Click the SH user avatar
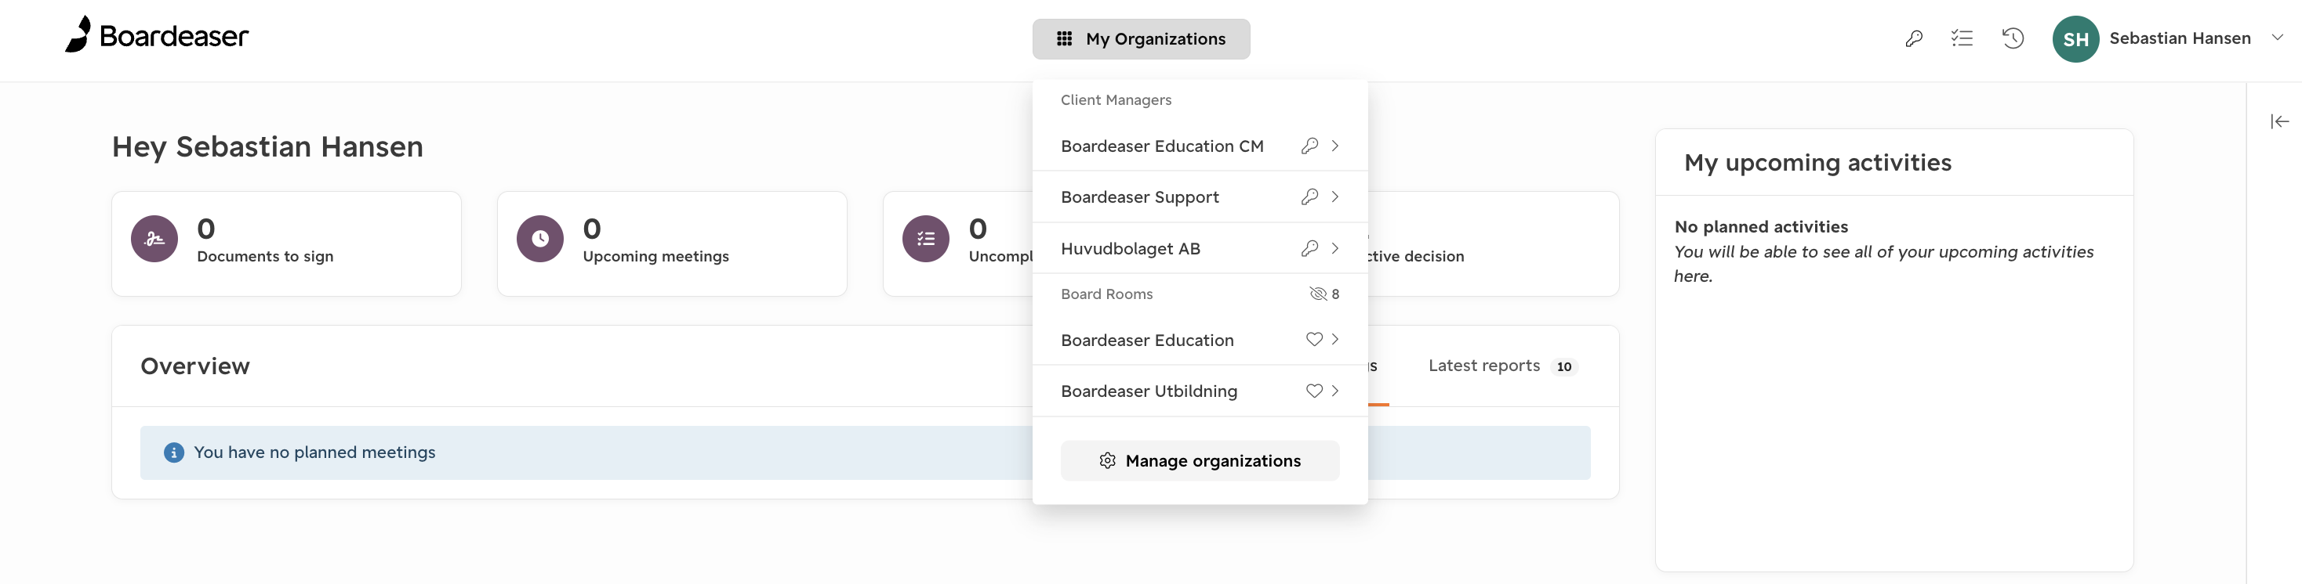Viewport: 2302px width, 584px height. click(x=2075, y=38)
